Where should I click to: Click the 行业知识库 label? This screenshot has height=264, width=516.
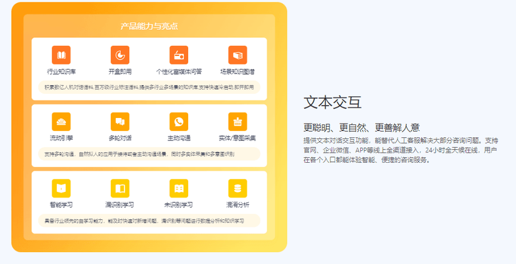click(61, 71)
